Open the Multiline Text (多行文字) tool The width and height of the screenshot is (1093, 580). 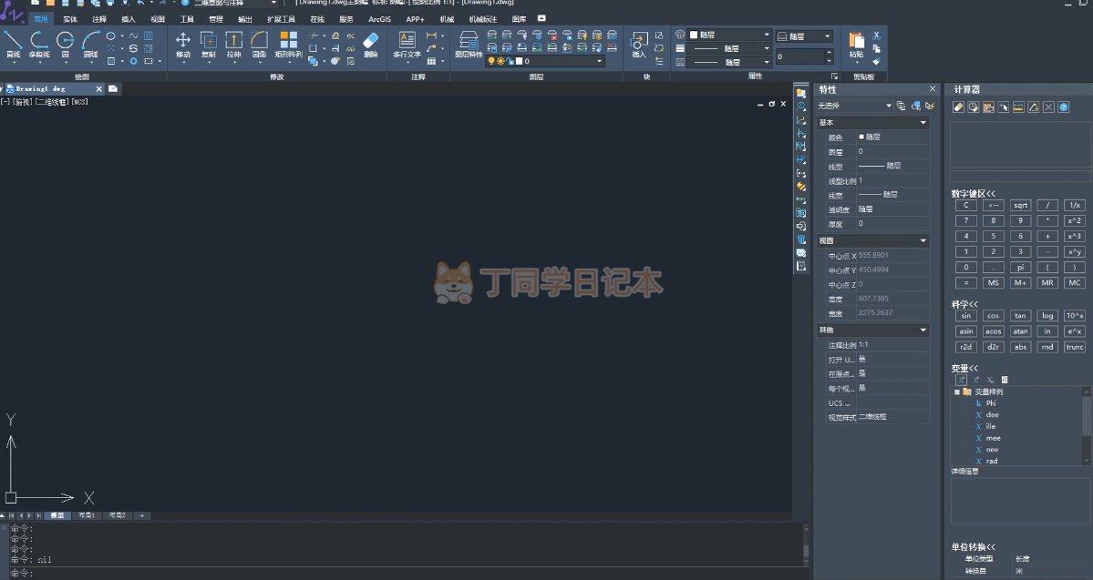click(x=407, y=44)
